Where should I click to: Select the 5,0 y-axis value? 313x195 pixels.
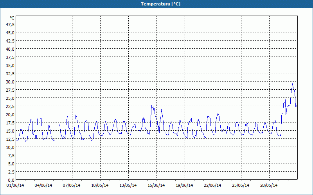[x=11, y=164]
